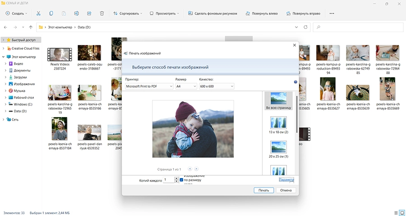Click the Refresh icon beside address bar
406x216 pixels.
[x=306, y=27]
